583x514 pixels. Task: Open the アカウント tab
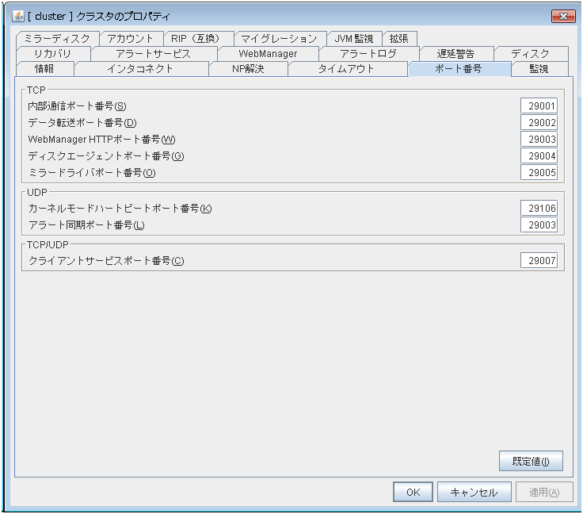(131, 38)
